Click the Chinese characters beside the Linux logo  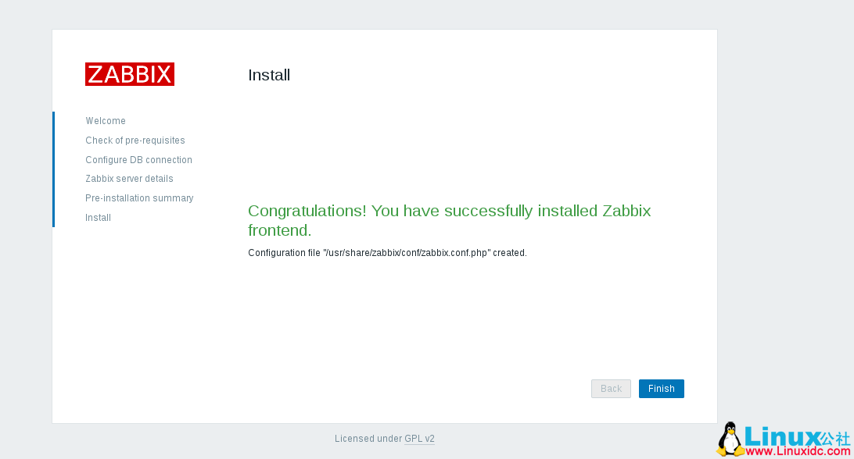[834, 438]
